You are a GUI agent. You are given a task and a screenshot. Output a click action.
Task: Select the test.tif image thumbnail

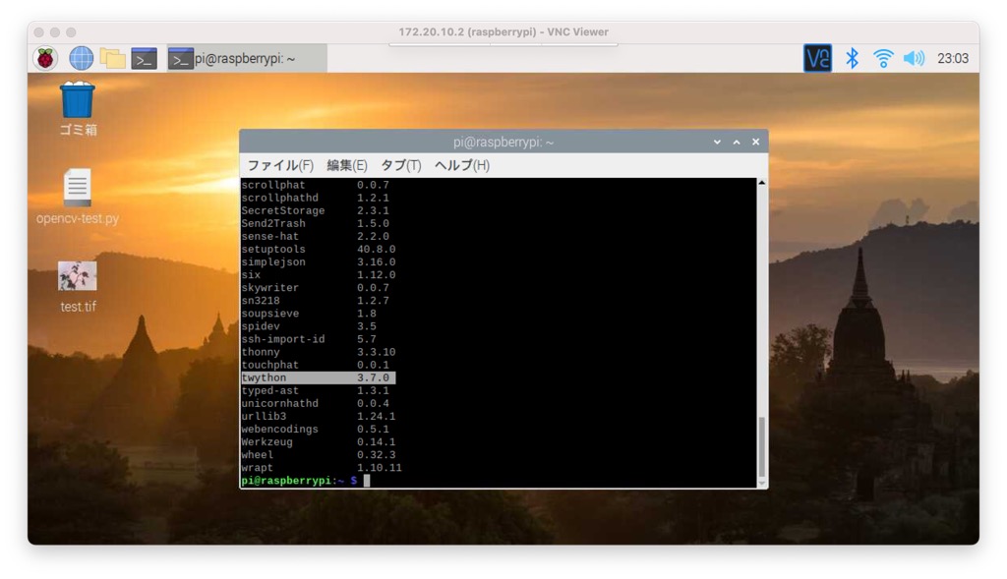(78, 276)
